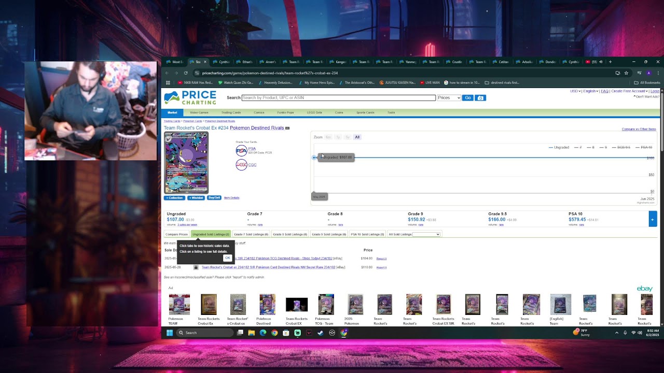Click the new tab plus button
Viewport: 664px width, 373px height.
[610, 62]
